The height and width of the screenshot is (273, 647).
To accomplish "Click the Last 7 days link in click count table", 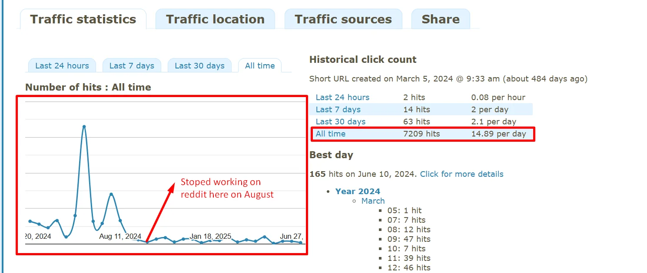I will coord(338,110).
